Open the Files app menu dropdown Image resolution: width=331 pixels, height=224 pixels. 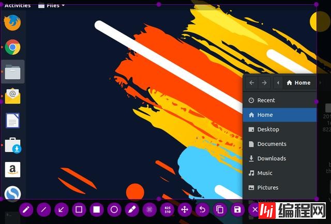click(51, 5)
